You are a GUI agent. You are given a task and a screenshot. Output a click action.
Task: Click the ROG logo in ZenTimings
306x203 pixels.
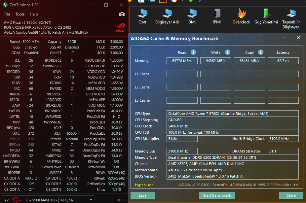pos(120,28)
